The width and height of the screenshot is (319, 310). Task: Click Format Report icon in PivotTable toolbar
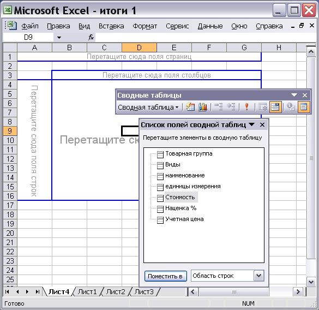tap(190, 107)
